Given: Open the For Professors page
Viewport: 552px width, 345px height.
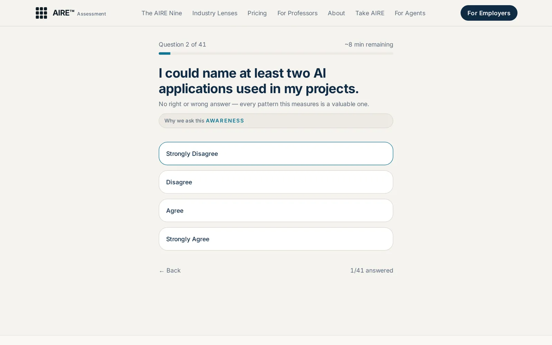Looking at the screenshot, I should coord(297,13).
